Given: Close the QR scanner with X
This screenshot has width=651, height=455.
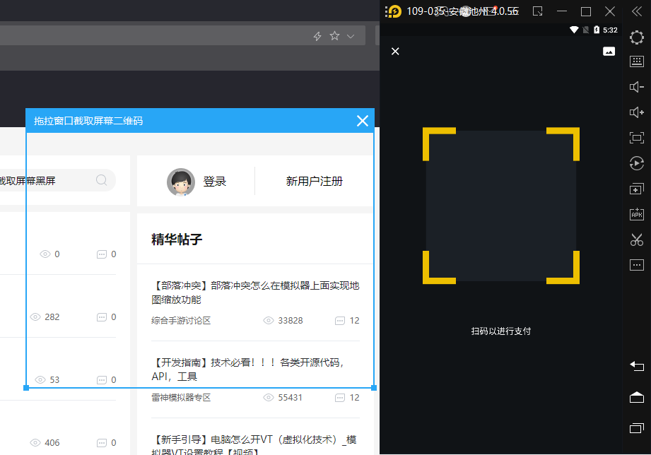Looking at the screenshot, I should [x=395, y=51].
